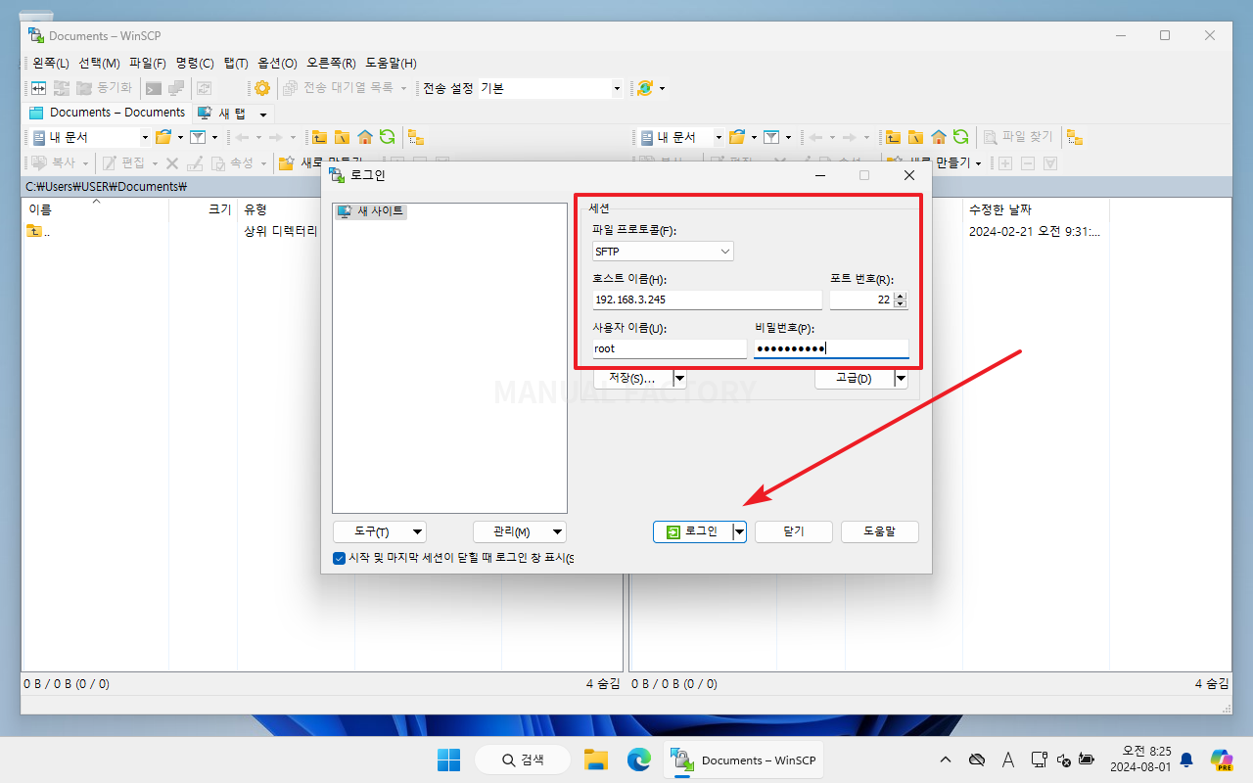Go to home directory in left panel
The width and height of the screenshot is (1253, 783).
pos(365,137)
